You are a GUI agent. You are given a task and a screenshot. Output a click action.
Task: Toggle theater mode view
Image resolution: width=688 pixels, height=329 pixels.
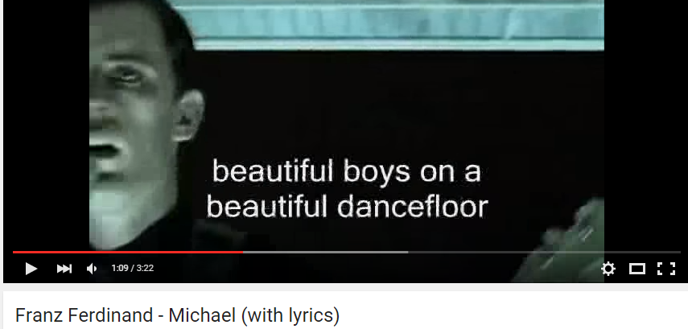pos(637,269)
